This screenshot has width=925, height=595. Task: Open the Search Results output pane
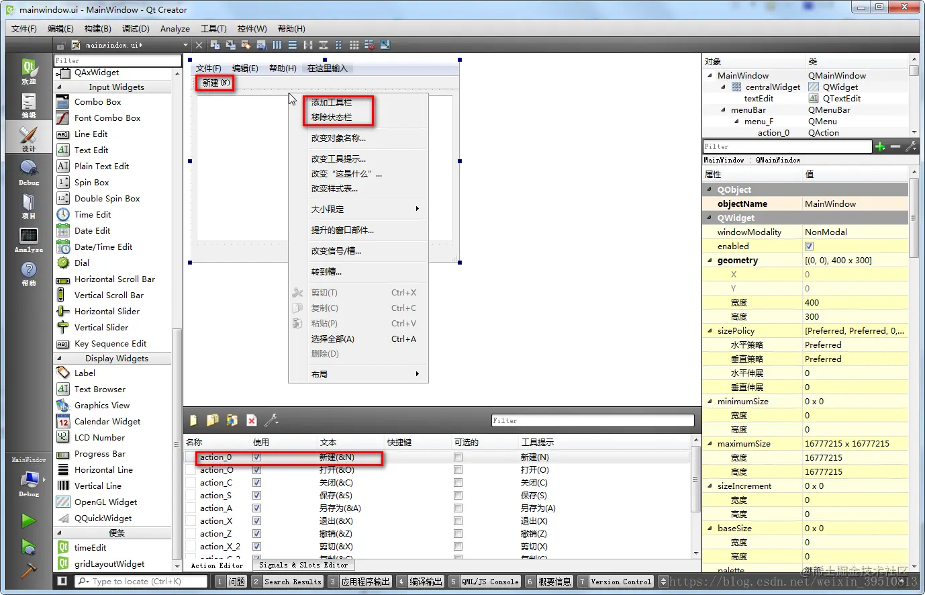click(x=287, y=582)
